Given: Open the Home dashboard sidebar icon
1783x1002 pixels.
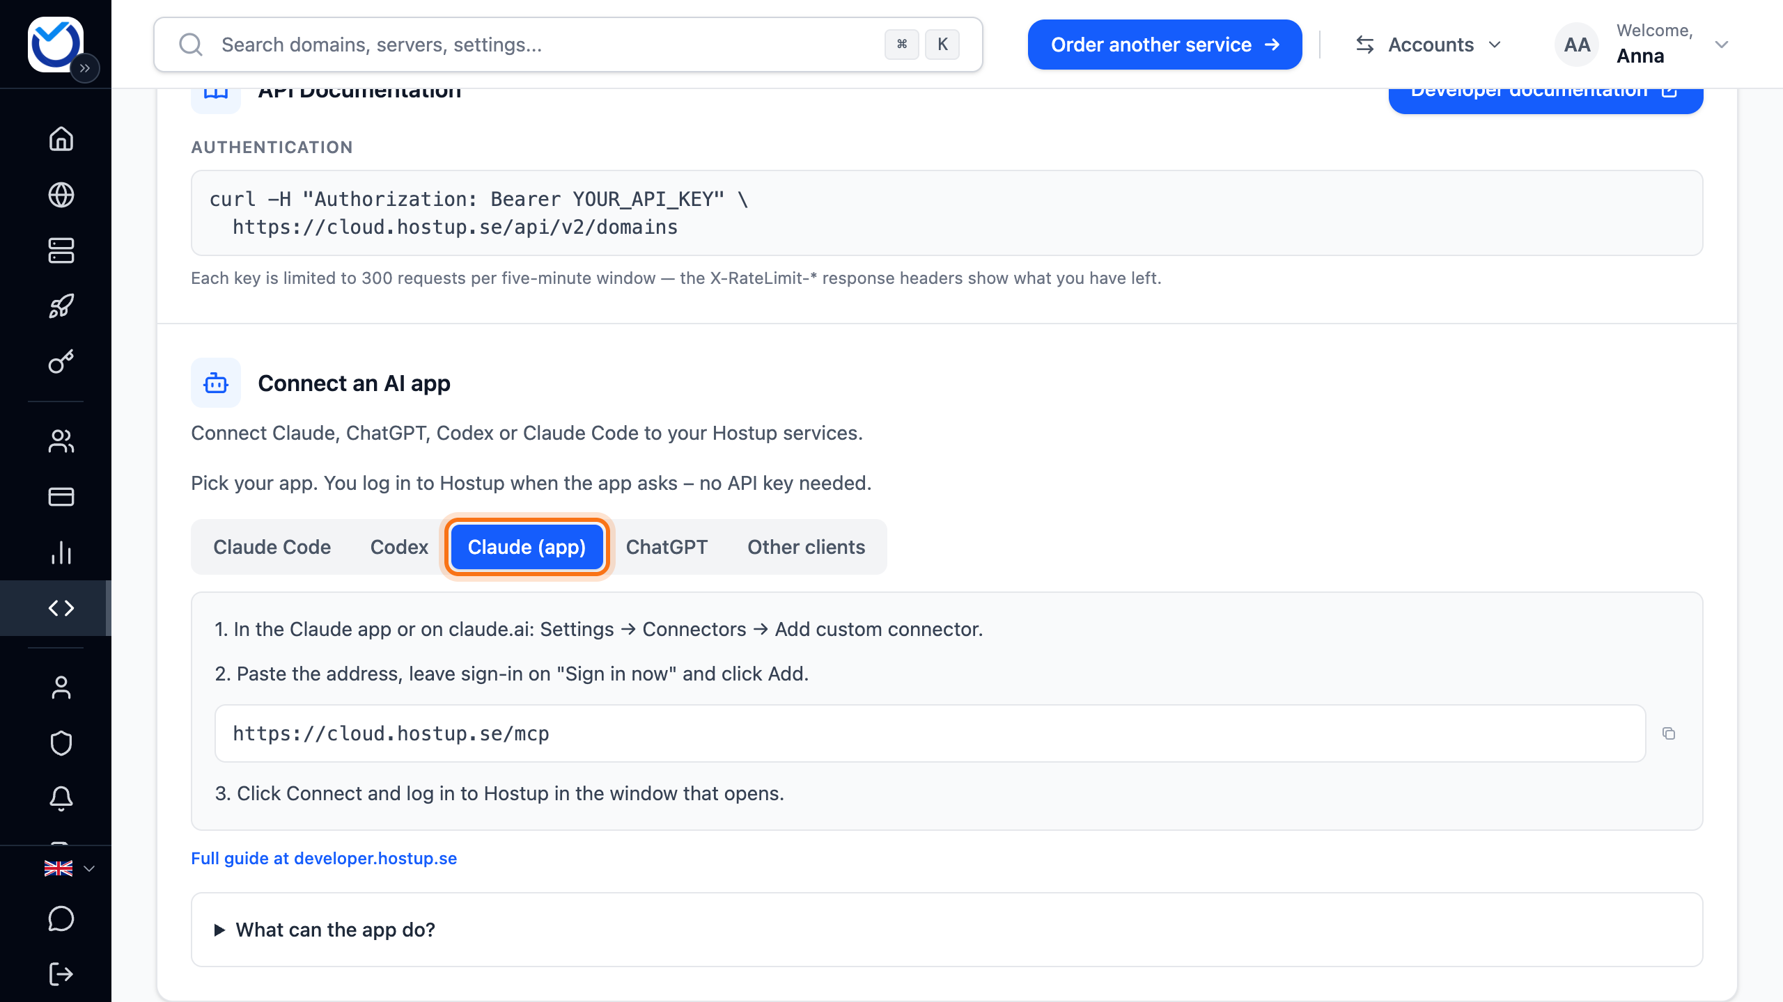Looking at the screenshot, I should [x=61, y=138].
